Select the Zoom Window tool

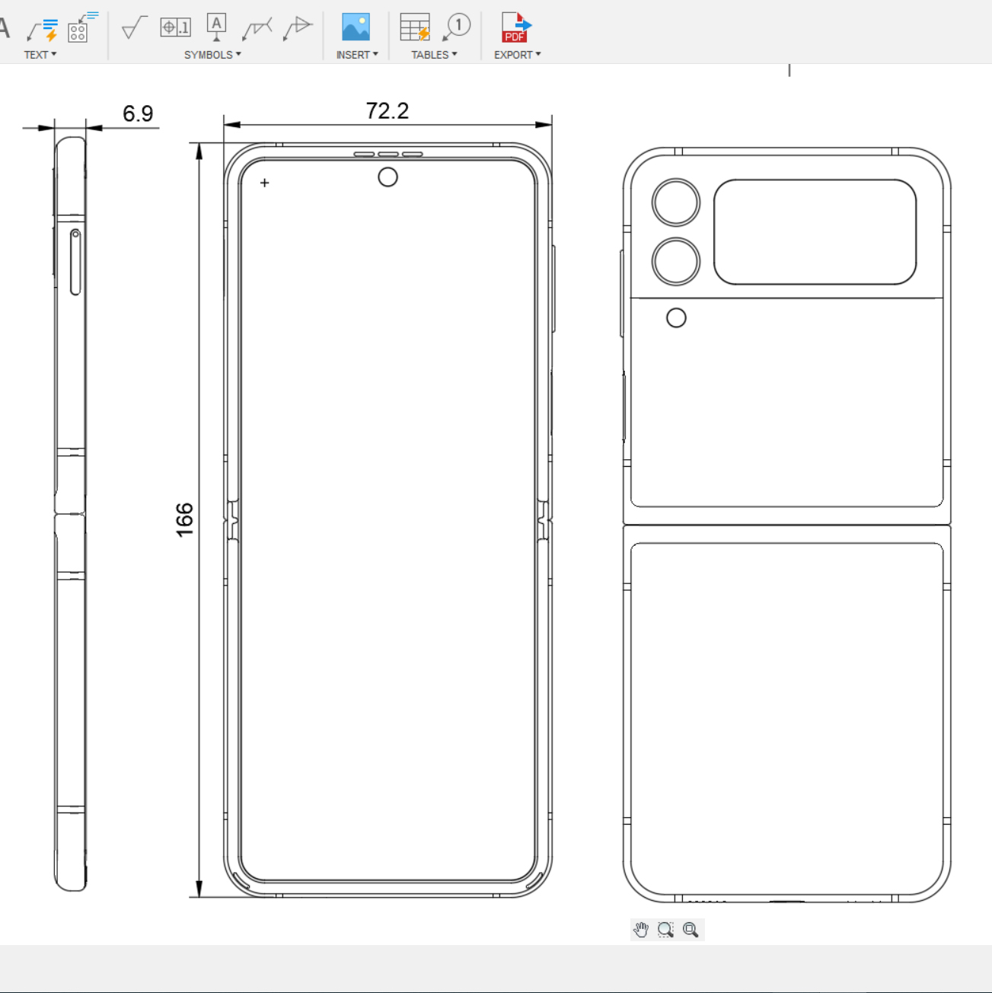[x=665, y=930]
